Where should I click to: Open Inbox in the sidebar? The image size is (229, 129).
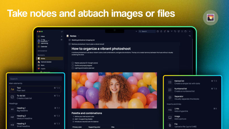(50, 36)
